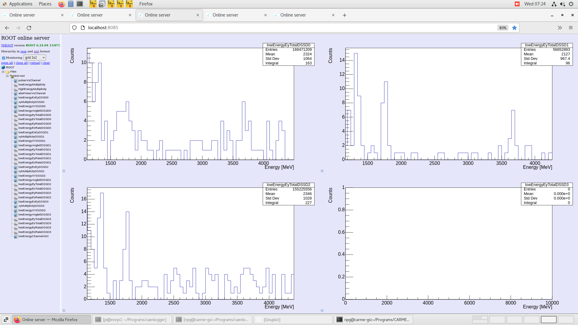Select the ROOT globe icon in sidebar
The image size is (578, 325).
pyautogui.click(x=3, y=67)
